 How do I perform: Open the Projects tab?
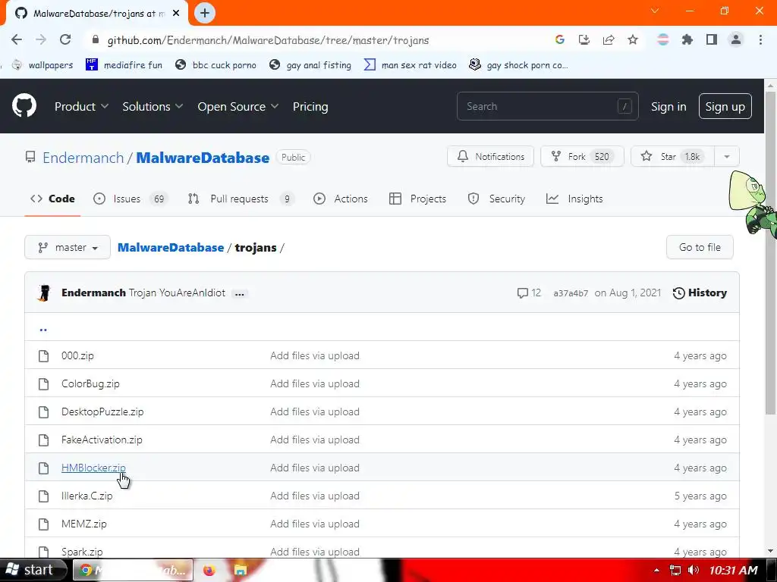coord(418,199)
